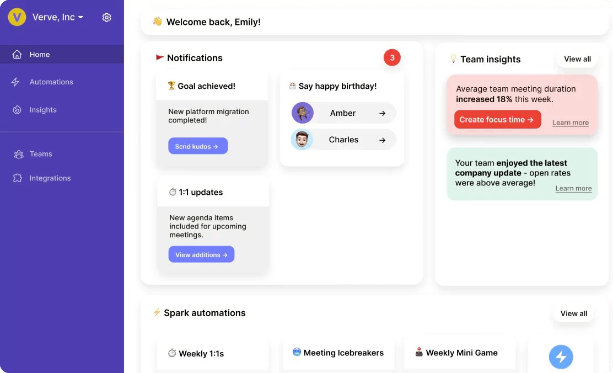Click View additions for upcoming meetings
The height and width of the screenshot is (373, 613).
point(201,254)
